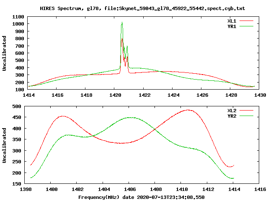The image size is (268, 201).
Task: Click the bottom plot Uncalibrated axis label
Action: click(x=4, y=145)
